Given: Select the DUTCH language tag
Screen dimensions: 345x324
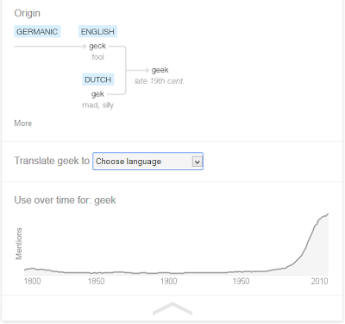Looking at the screenshot, I should tap(98, 79).
